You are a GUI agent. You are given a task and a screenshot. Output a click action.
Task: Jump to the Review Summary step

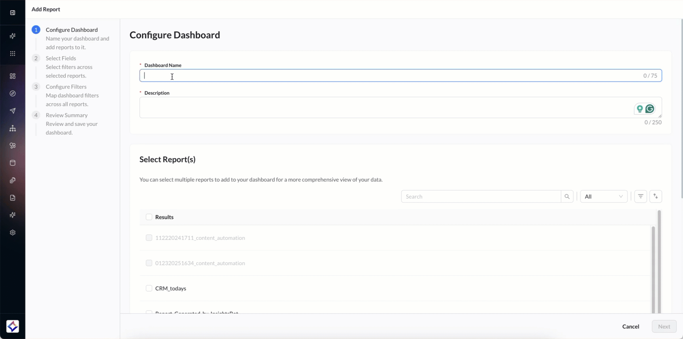[66, 115]
